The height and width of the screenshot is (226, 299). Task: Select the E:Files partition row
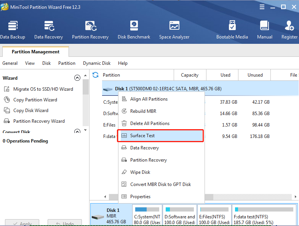(200, 125)
